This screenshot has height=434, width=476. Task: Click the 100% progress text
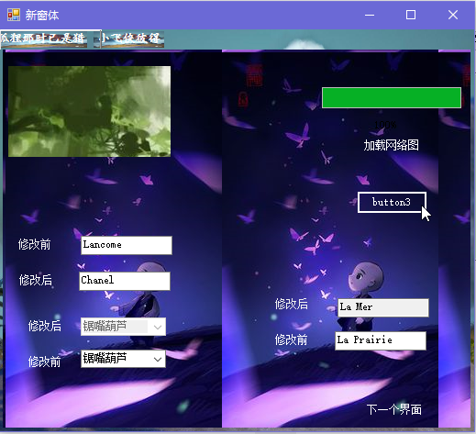[385, 125]
